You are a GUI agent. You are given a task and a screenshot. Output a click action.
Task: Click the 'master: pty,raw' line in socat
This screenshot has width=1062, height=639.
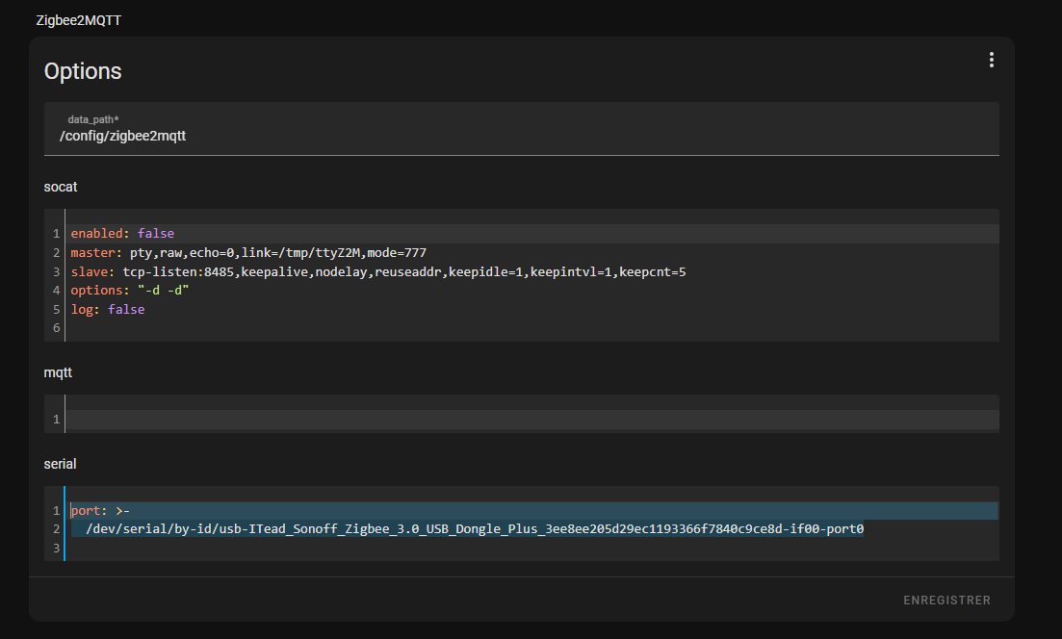247,253
